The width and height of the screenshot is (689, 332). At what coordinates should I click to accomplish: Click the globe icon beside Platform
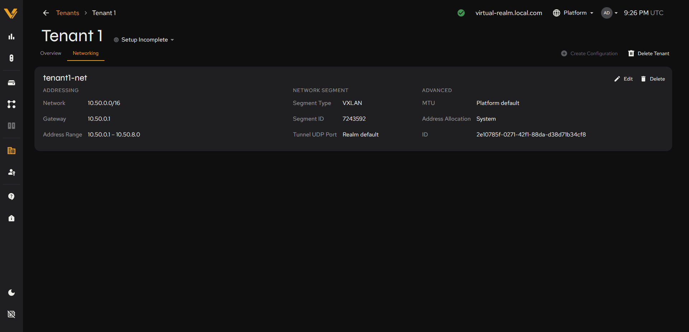557,13
